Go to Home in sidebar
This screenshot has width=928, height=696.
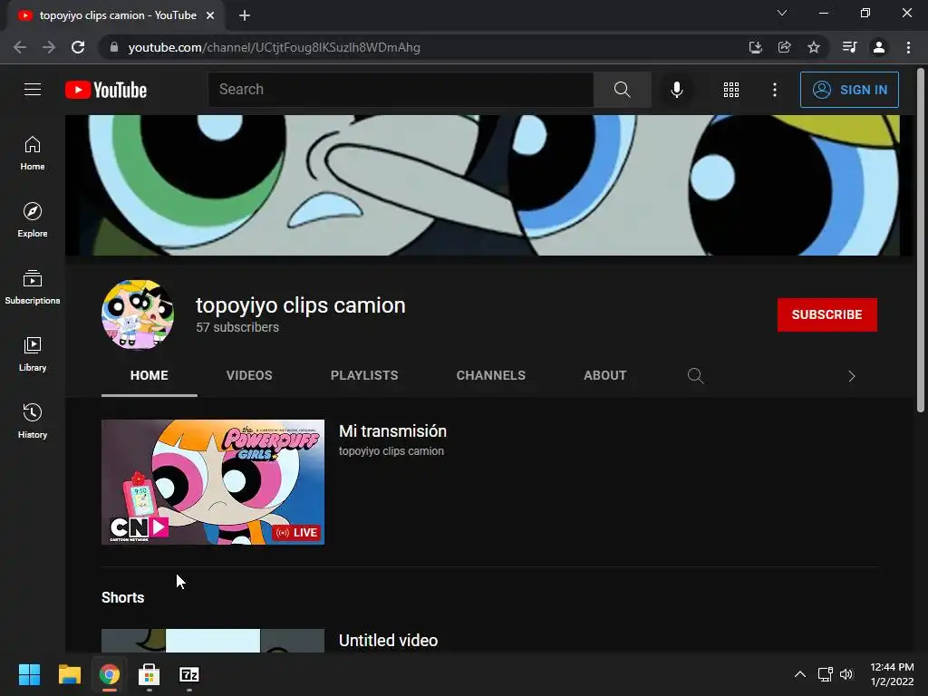click(x=33, y=153)
